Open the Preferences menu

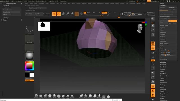[100, 3]
